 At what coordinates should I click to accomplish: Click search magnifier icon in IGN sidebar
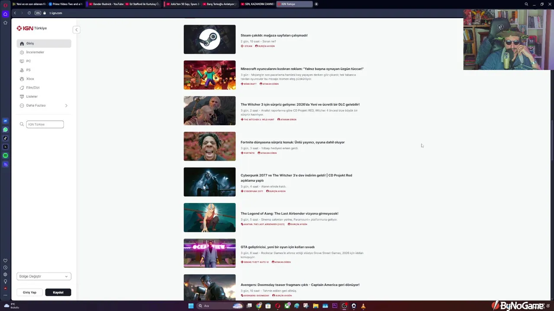pyautogui.click(x=22, y=124)
